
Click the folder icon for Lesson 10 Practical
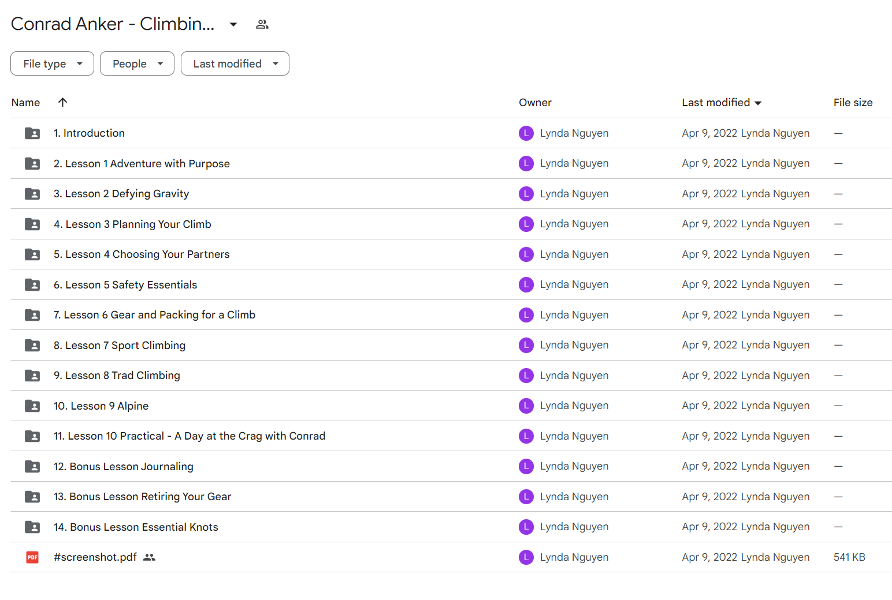tap(32, 436)
